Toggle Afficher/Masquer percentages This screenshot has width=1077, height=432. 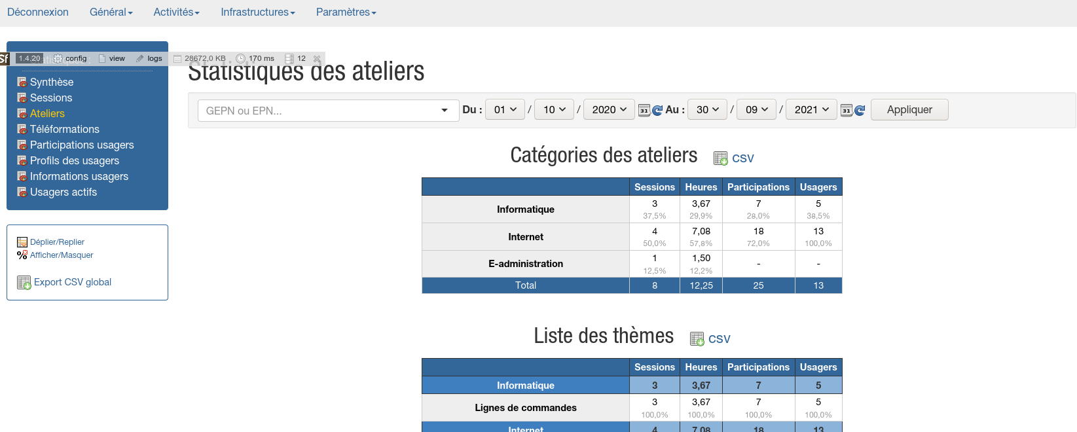62,255
